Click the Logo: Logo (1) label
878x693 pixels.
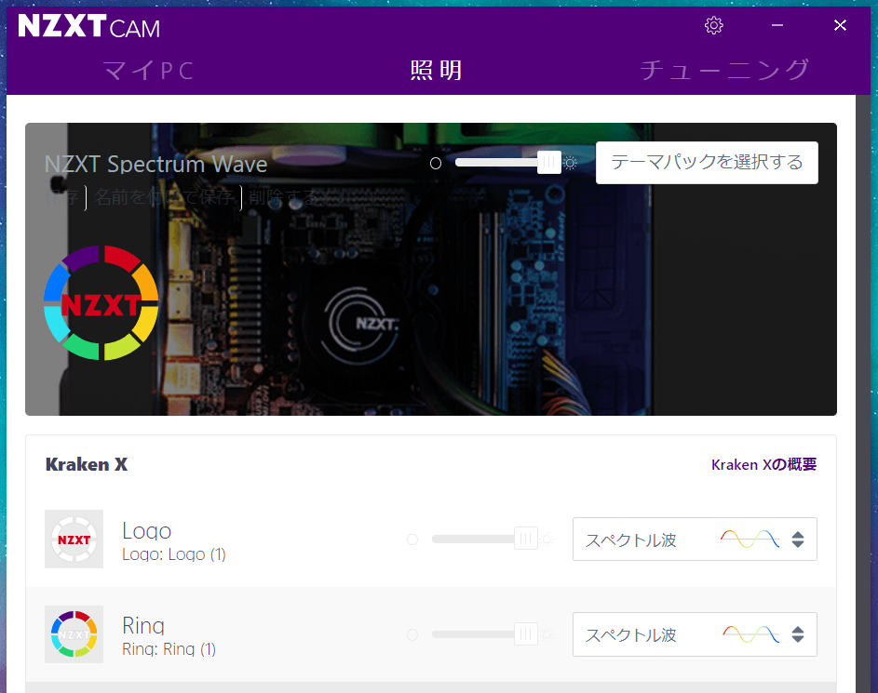pyautogui.click(x=174, y=554)
